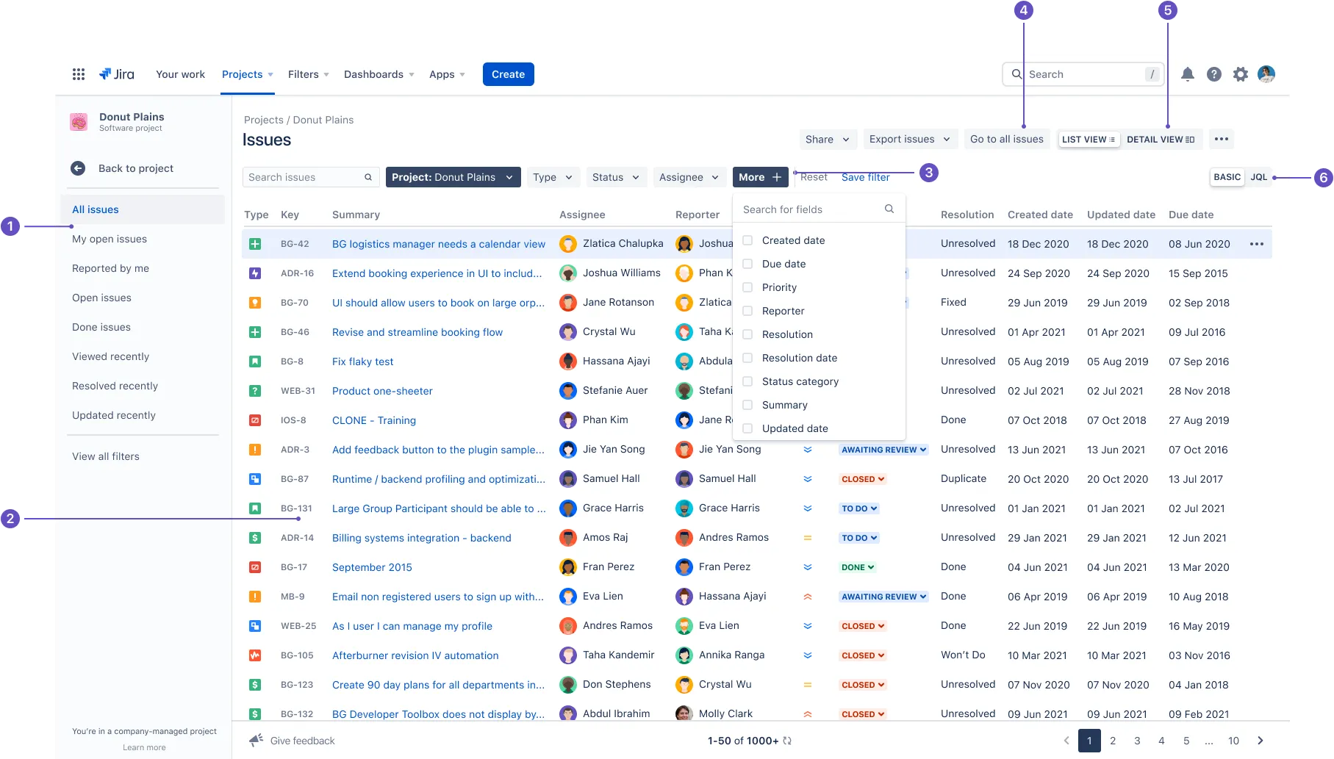Viewport: 1334px width, 759px height.
Task: Switch to JQL search mode
Action: (1259, 177)
